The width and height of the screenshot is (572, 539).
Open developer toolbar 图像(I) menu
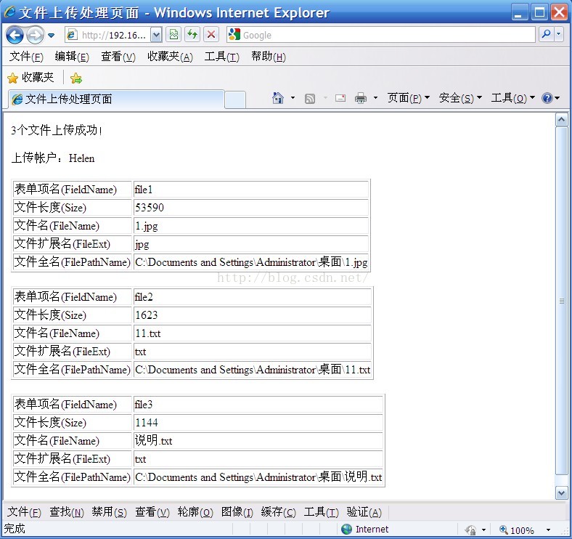[x=237, y=512]
